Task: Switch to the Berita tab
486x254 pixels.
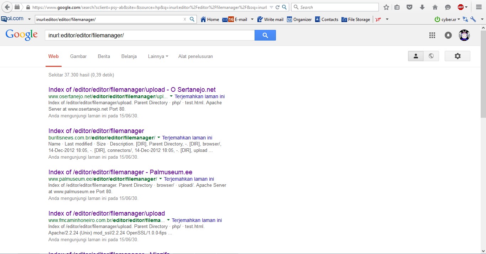Action: [104, 56]
